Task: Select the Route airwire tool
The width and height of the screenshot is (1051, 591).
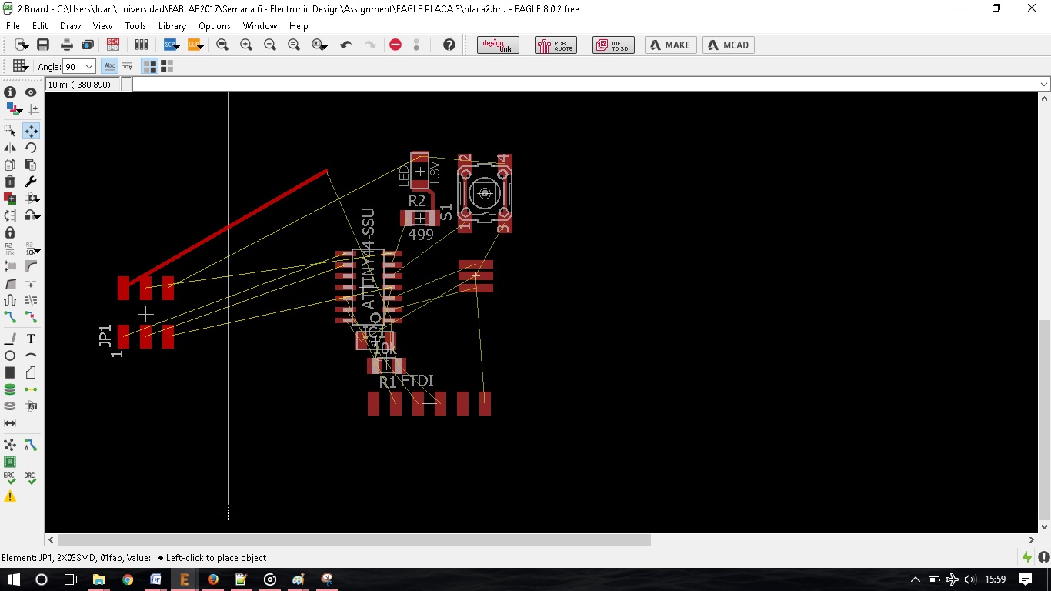Action: 10,316
